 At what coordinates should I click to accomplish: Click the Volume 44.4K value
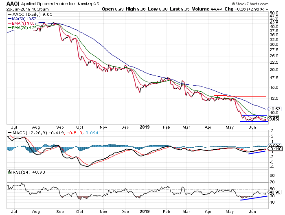pyautogui.click(x=207, y=9)
